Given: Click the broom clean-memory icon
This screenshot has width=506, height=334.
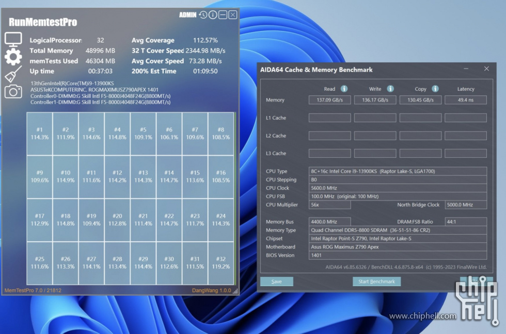Looking at the screenshot, I should click(13, 74).
